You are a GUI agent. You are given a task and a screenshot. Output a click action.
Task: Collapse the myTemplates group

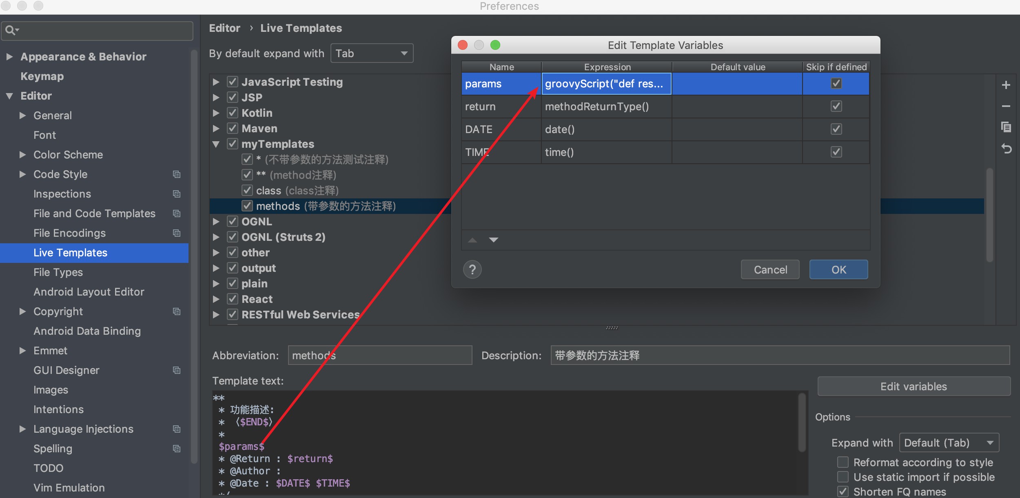coord(216,144)
